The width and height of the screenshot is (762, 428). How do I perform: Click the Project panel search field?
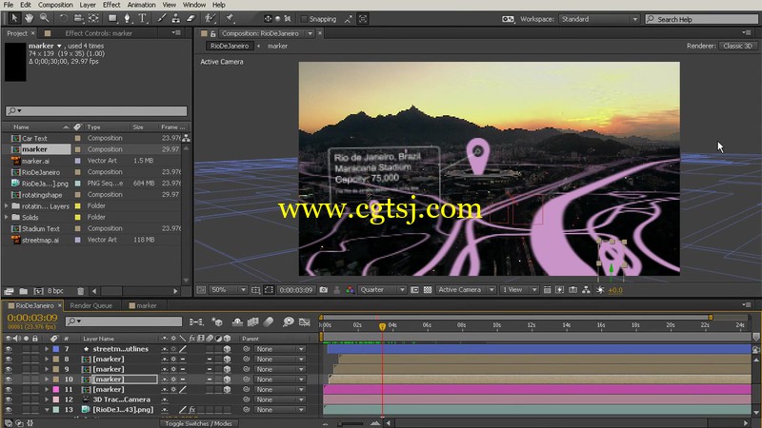96,111
